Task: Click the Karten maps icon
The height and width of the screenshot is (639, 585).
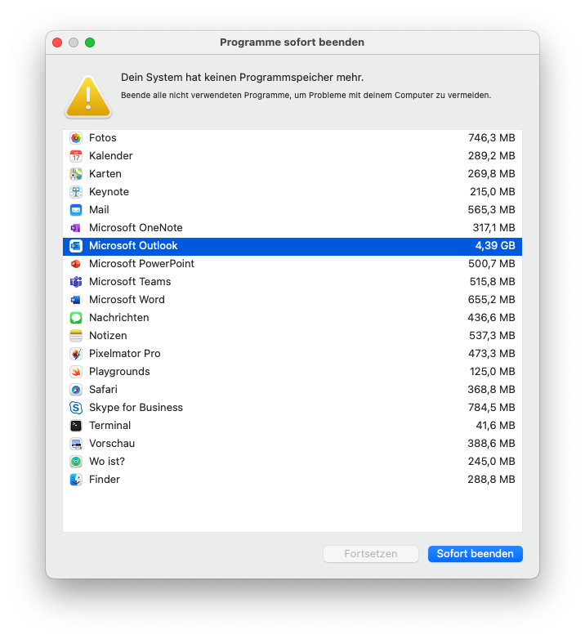Action: [x=76, y=174]
